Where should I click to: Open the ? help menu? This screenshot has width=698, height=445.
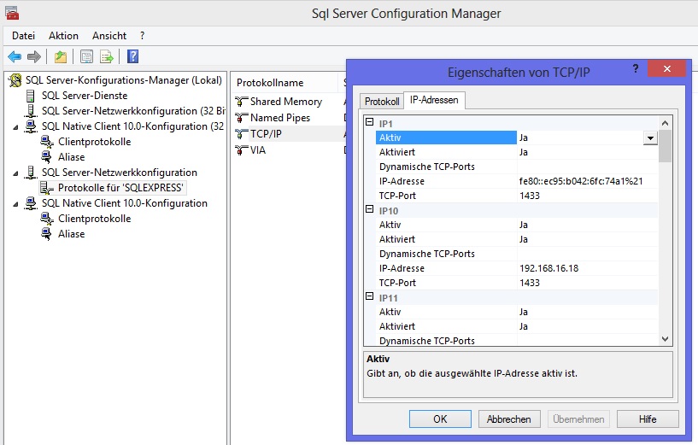[142, 36]
